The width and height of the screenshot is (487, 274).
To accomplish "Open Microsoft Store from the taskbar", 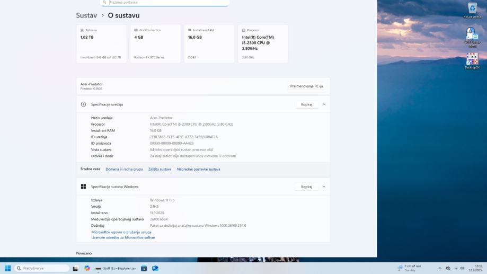I will coord(144,268).
